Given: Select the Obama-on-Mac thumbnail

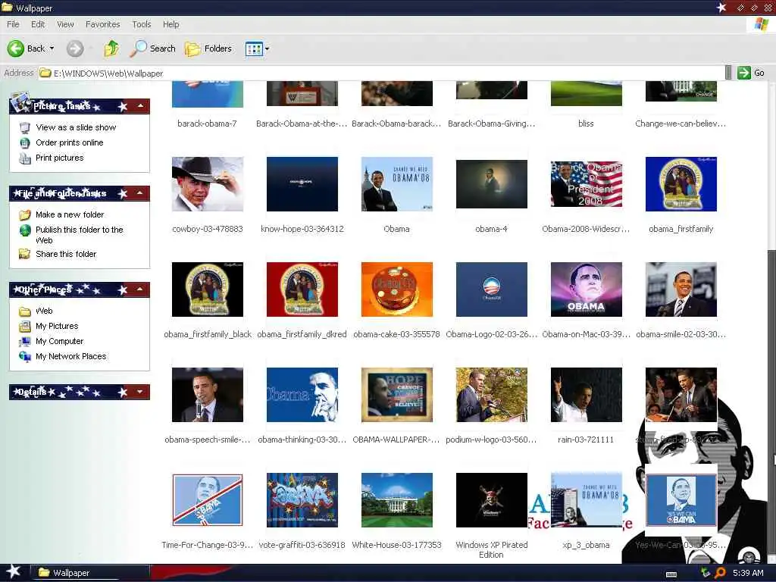Looking at the screenshot, I should point(587,289).
